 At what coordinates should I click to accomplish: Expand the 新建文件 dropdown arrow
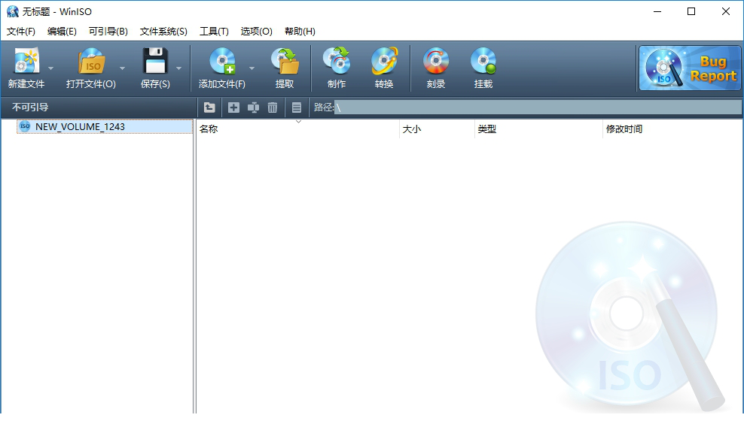tap(51, 68)
